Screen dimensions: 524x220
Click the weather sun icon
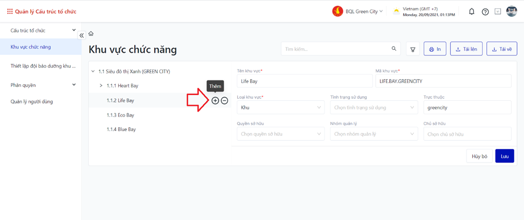point(397,11)
